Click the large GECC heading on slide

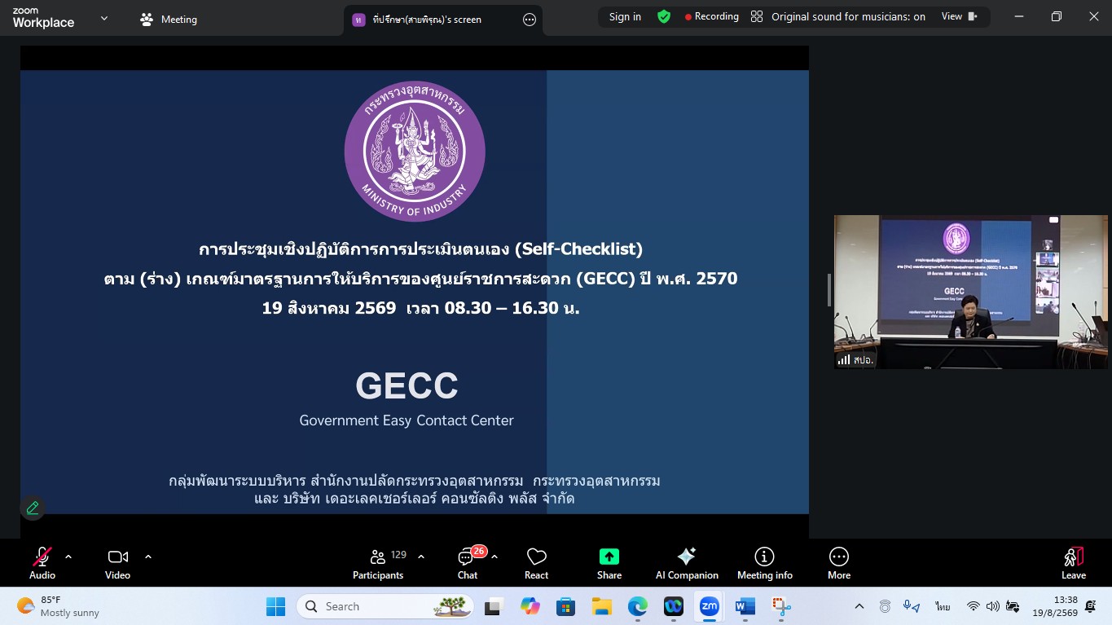(x=407, y=386)
